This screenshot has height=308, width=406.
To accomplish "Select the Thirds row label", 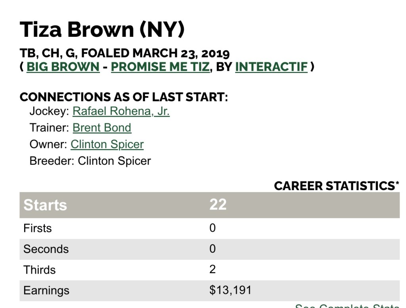I will pos(40,270).
